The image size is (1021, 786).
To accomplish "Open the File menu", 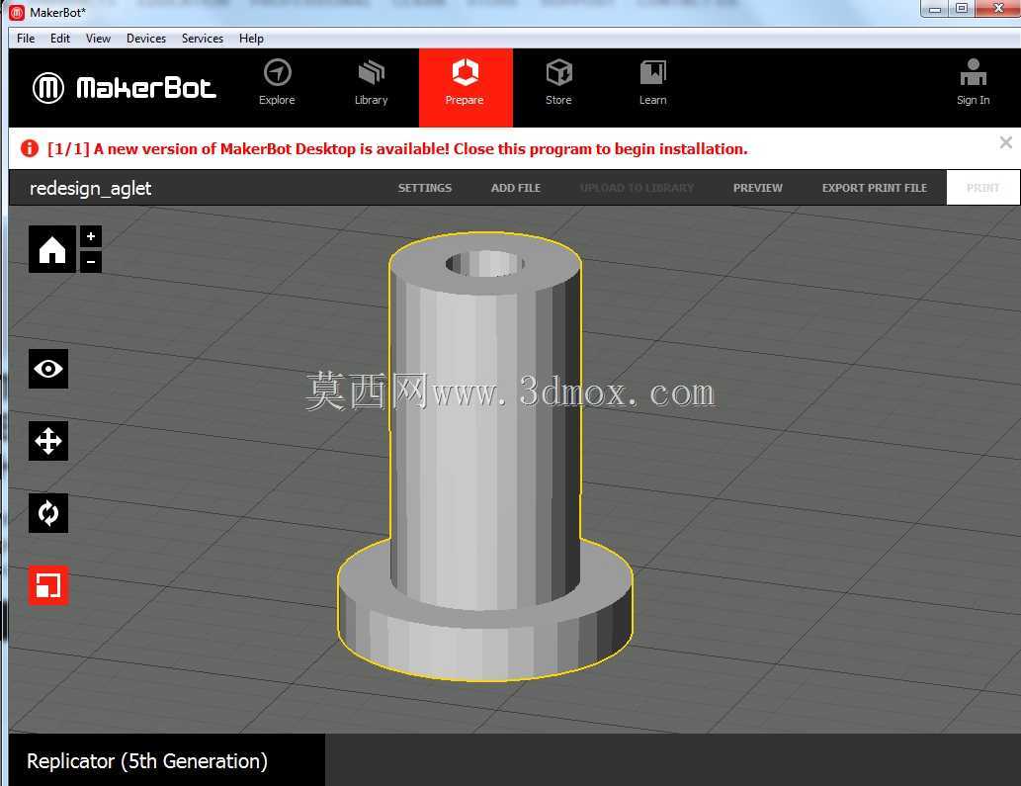I will (x=26, y=39).
